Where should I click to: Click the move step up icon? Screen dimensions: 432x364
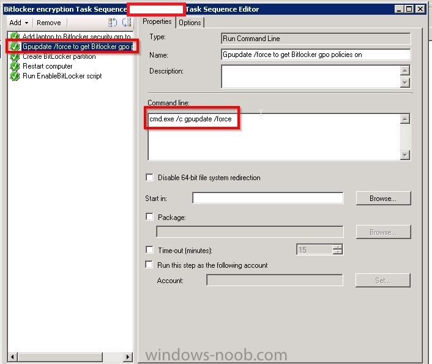113,22
